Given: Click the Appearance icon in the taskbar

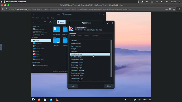Looking at the screenshot, I should pos(57,100).
